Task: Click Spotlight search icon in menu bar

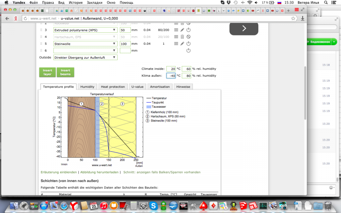Action: [326, 3]
